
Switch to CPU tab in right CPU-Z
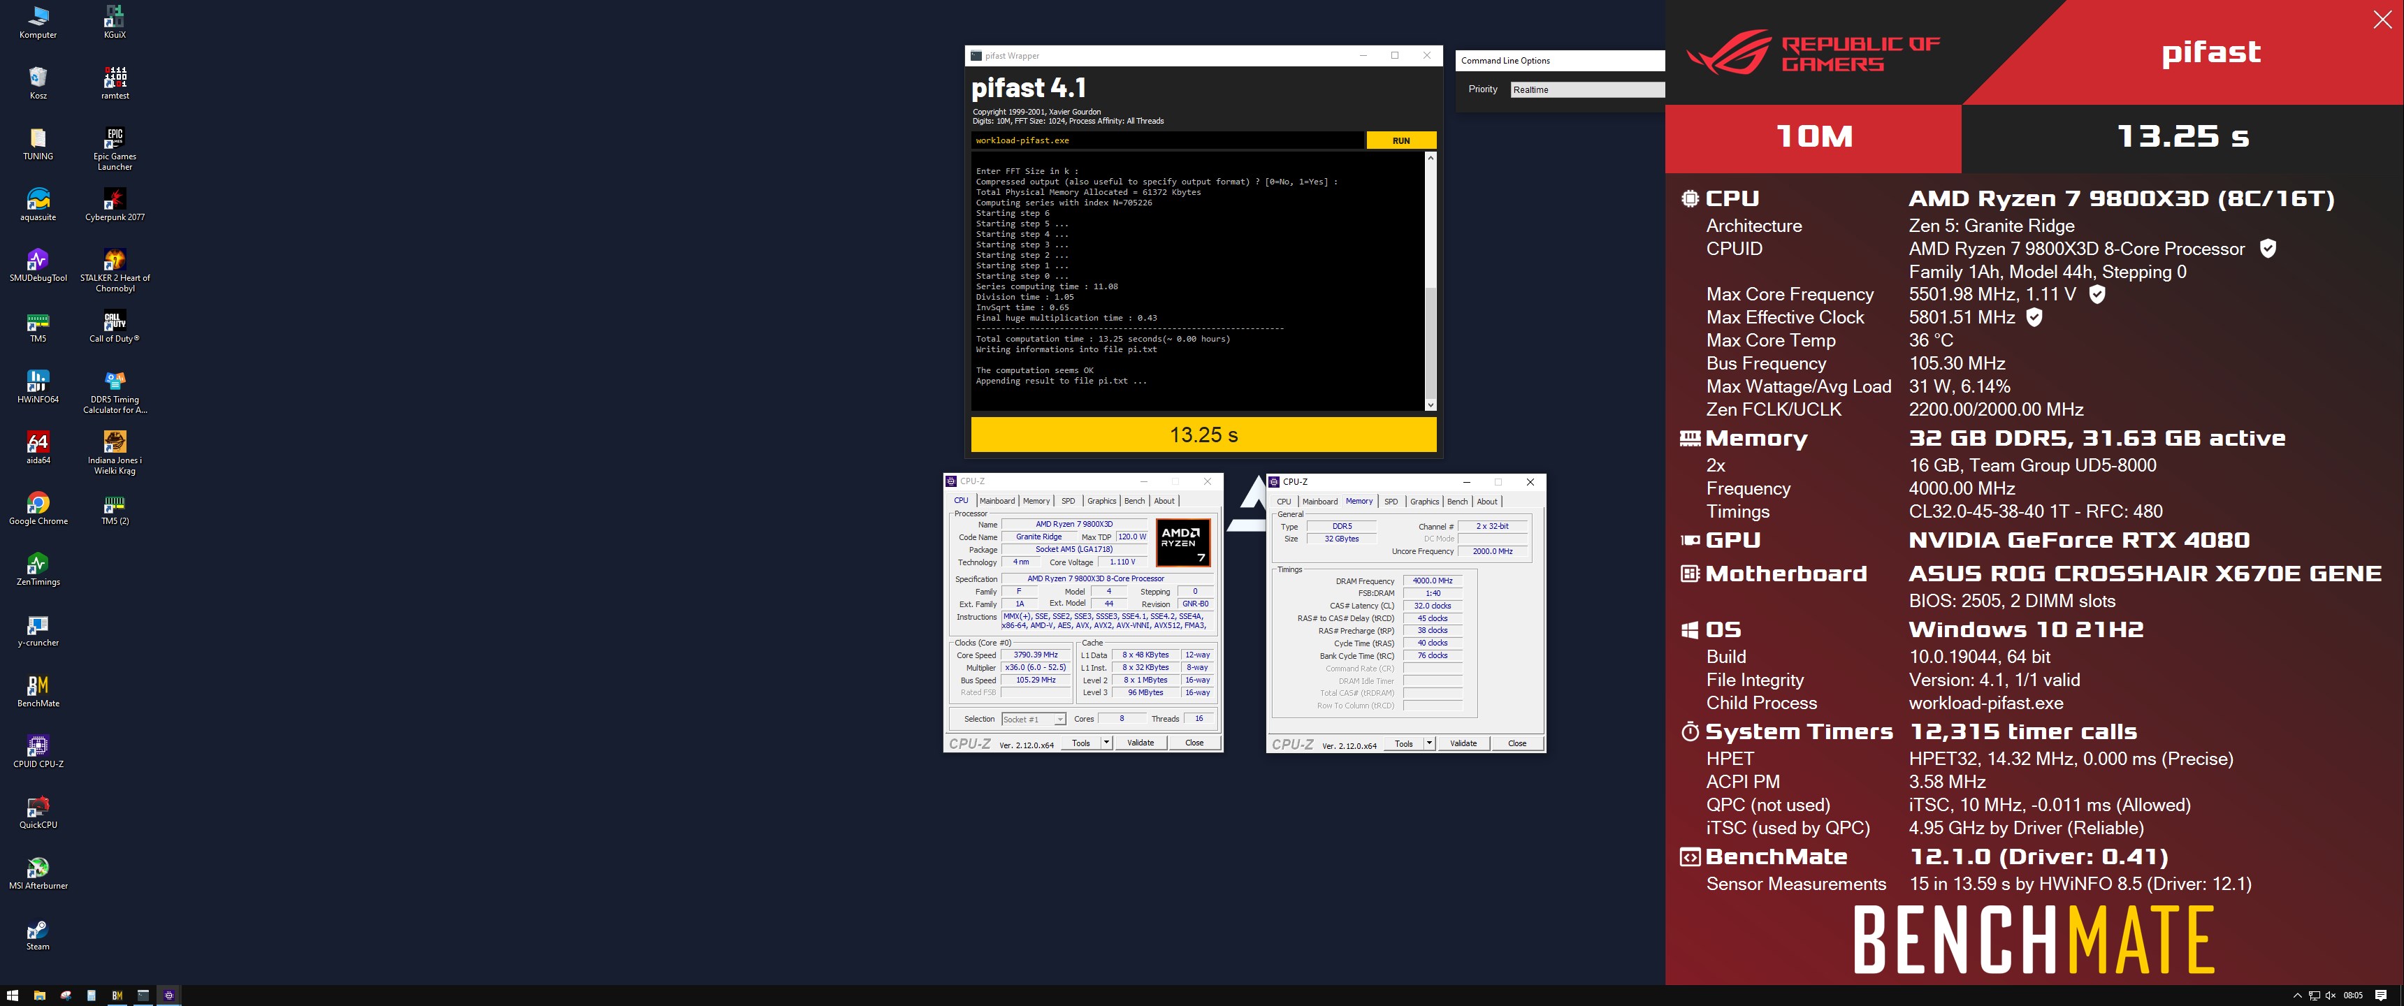1284,502
